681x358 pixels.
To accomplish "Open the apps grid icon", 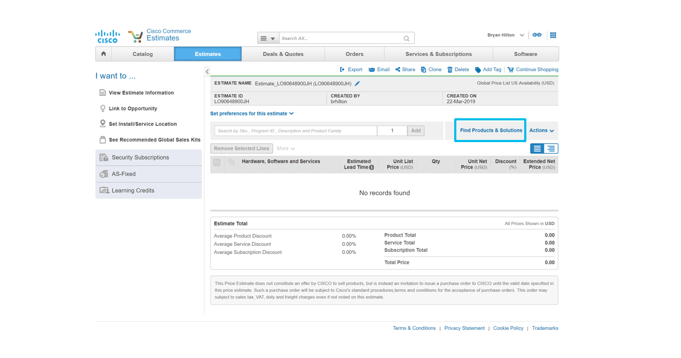I will (553, 35).
